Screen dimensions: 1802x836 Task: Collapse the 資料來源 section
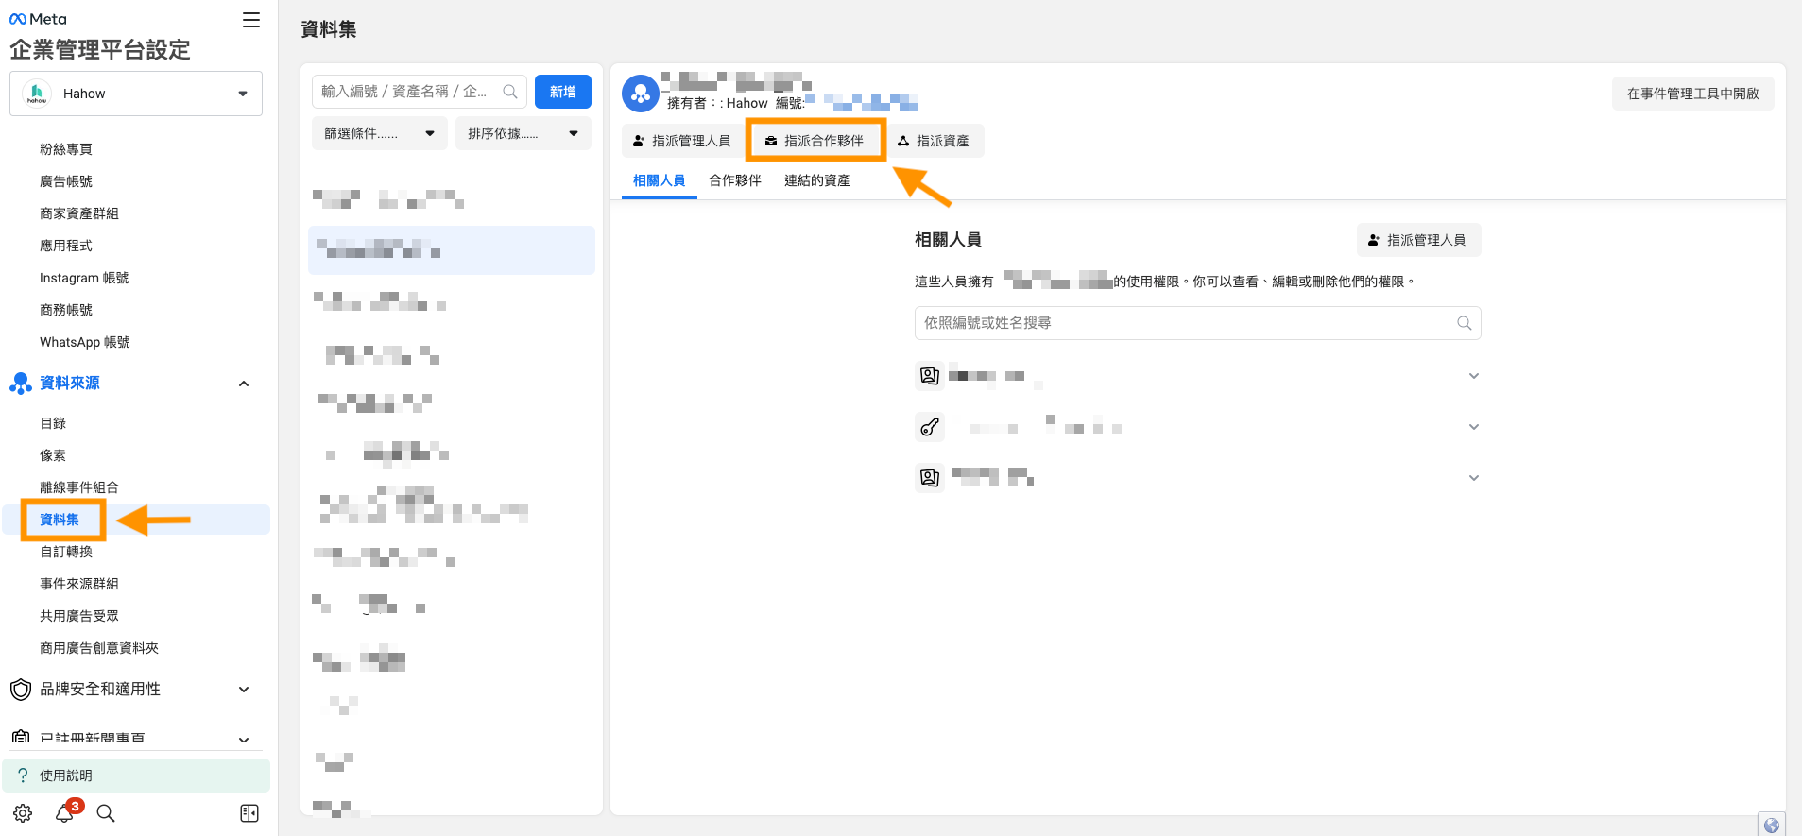[244, 384]
